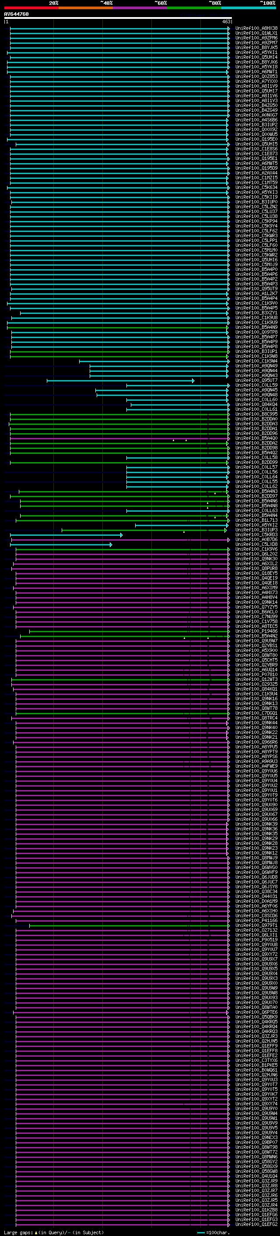
Task: Select the UniRef100_A6MWT1 label
Action: (256, 71)
